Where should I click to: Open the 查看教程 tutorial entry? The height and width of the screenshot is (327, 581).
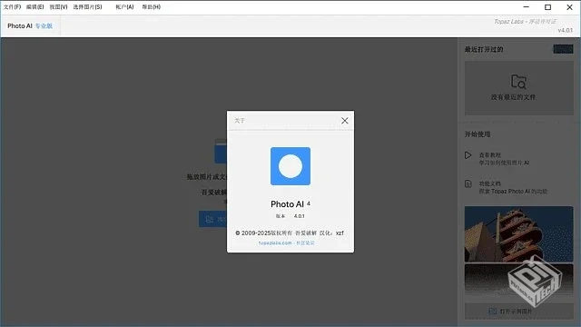tap(504, 159)
